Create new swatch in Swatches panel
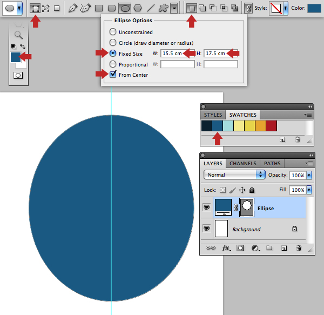Viewport: 324px width, 315px height. [282, 140]
